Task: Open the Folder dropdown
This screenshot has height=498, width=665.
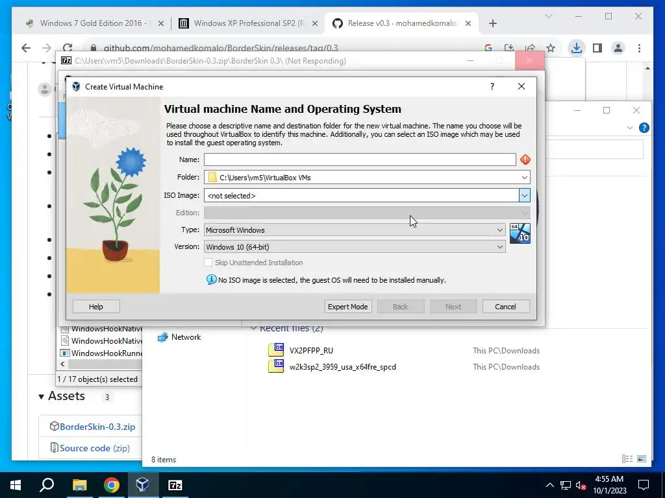Action: (x=525, y=178)
